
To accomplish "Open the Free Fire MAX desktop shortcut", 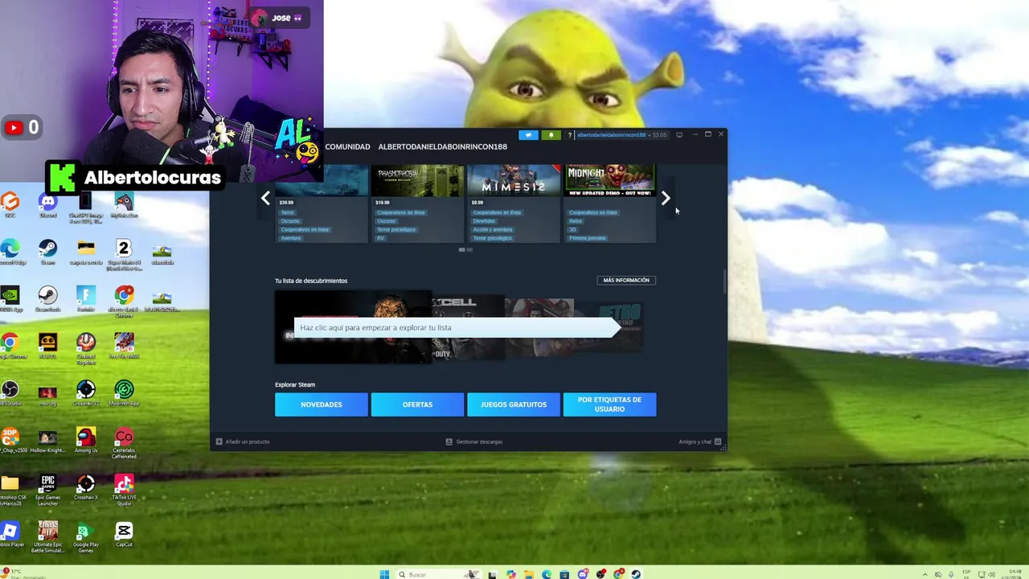I will point(123,346).
